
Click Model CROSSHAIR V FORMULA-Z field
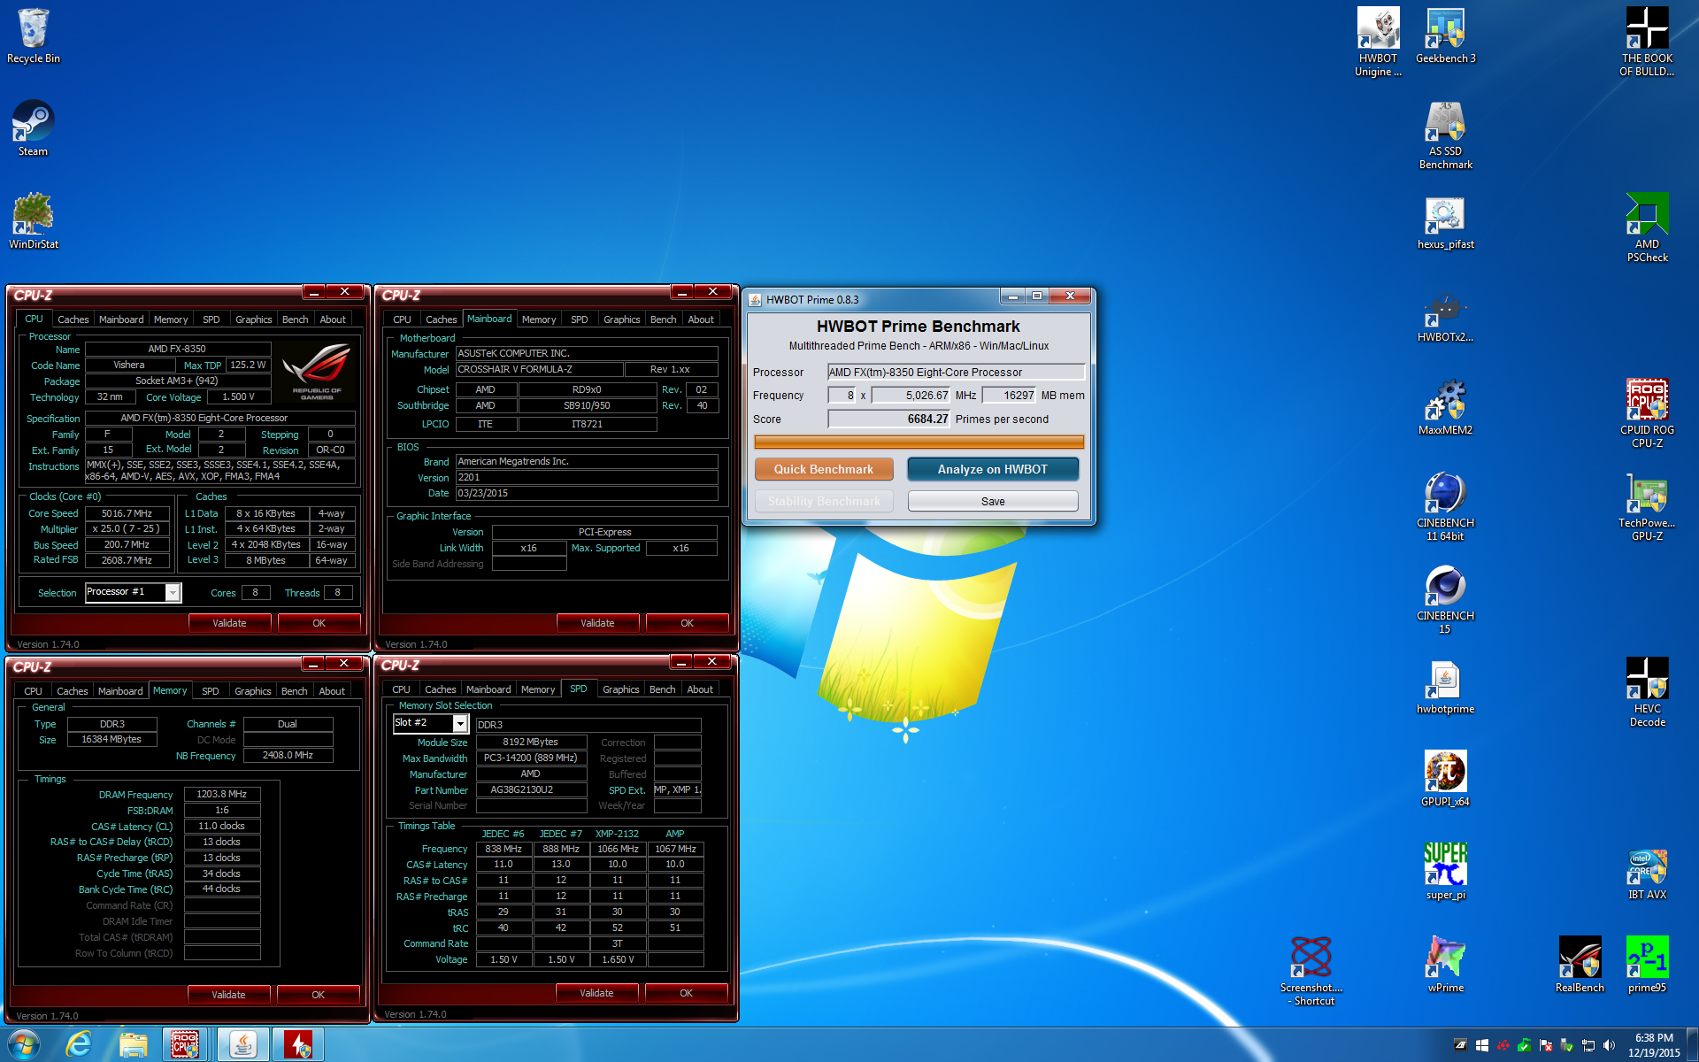[x=540, y=369]
